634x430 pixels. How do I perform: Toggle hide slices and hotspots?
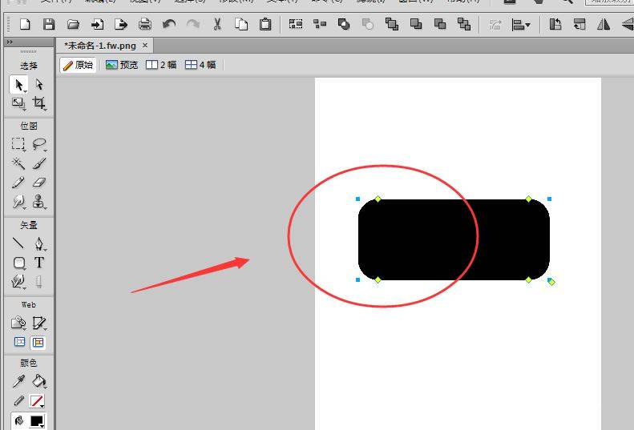point(18,342)
